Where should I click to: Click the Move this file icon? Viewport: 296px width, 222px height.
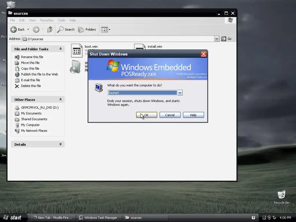(17, 63)
